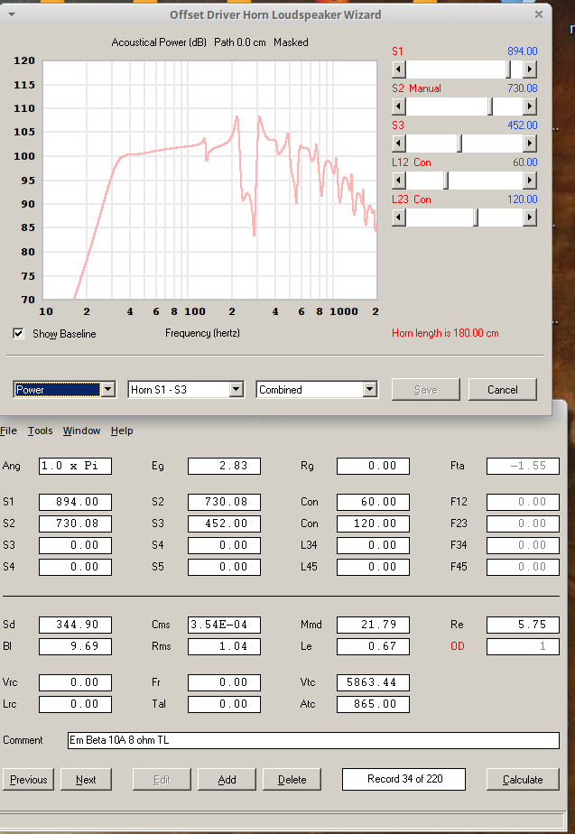This screenshot has width=575, height=834.
Task: Click the Cms field showing 3.54E-04
Action: tap(224, 625)
